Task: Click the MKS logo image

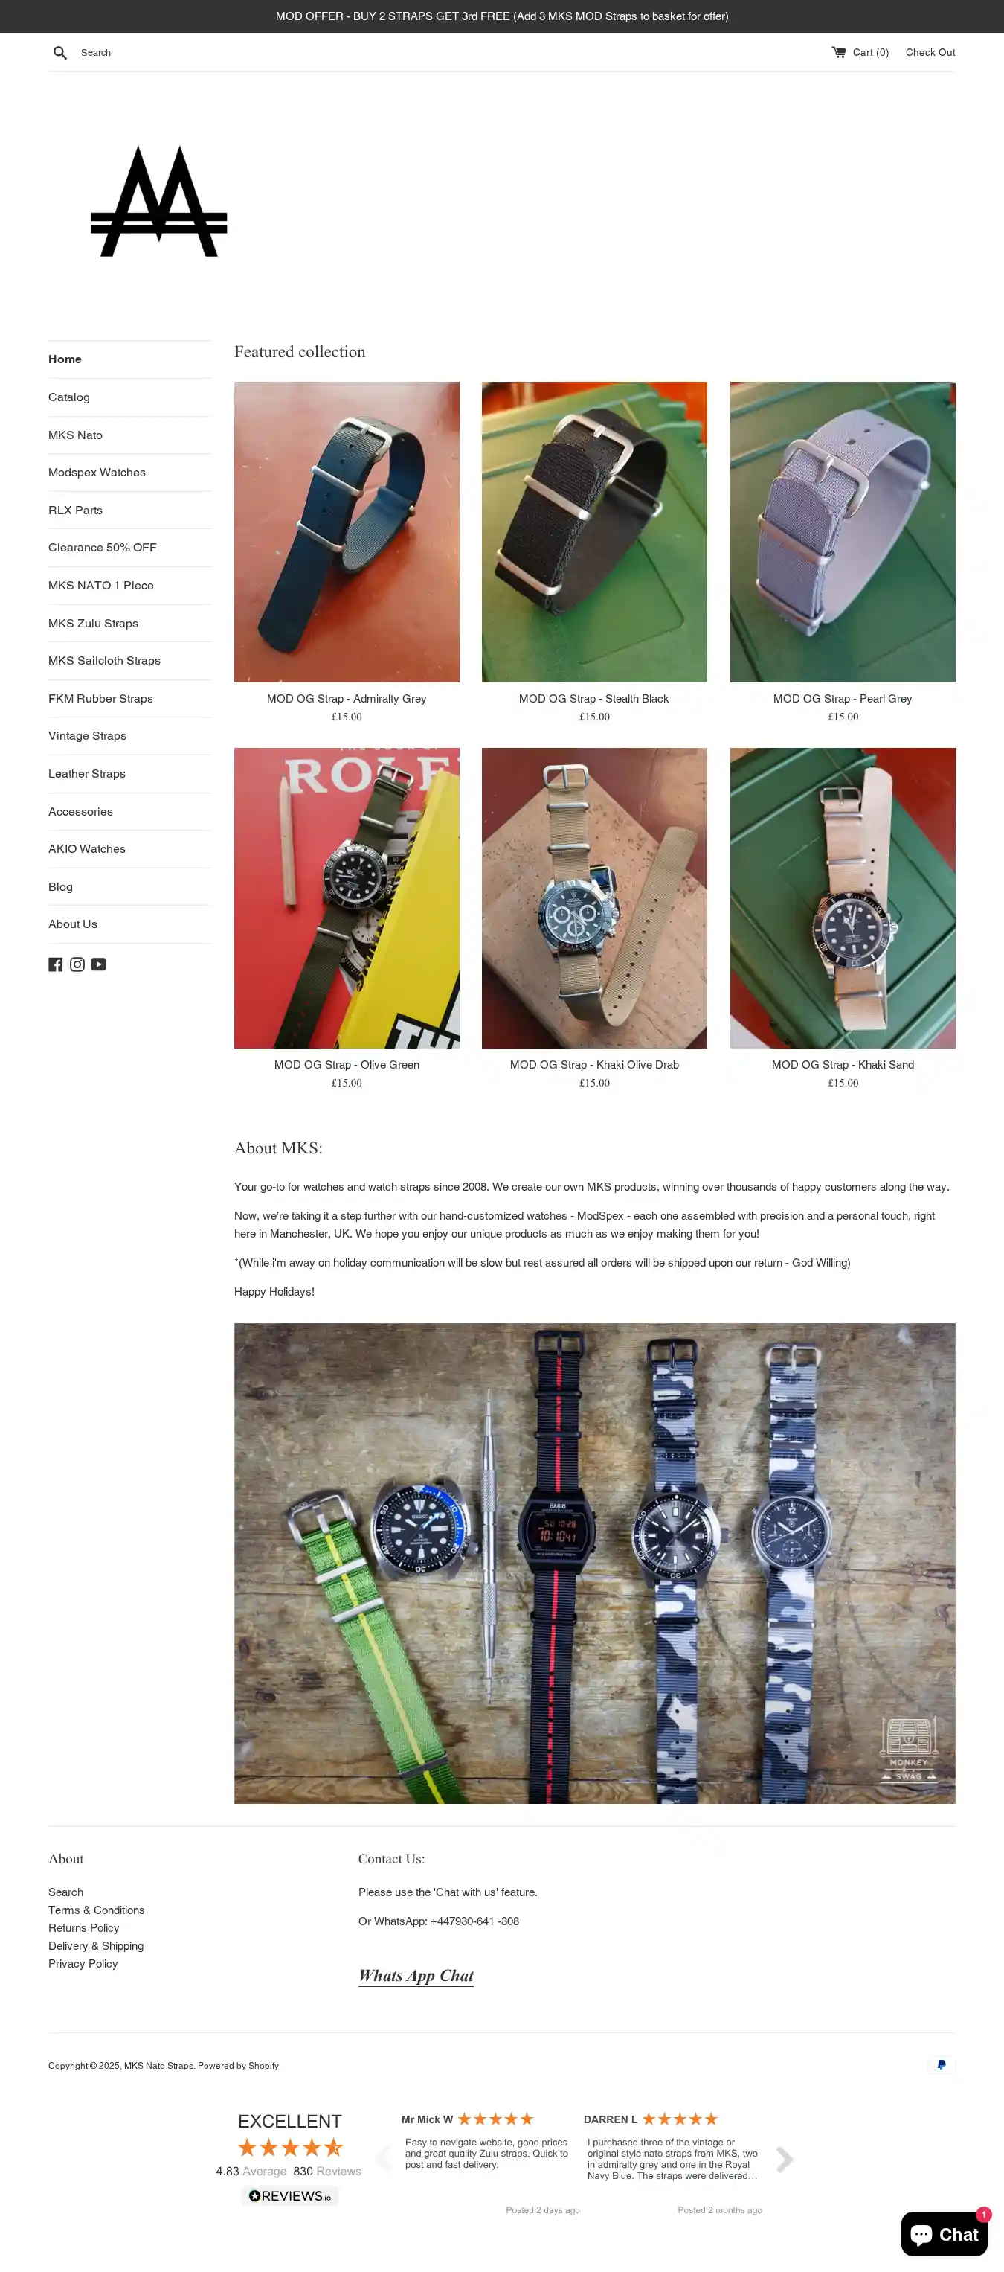Action: point(158,202)
